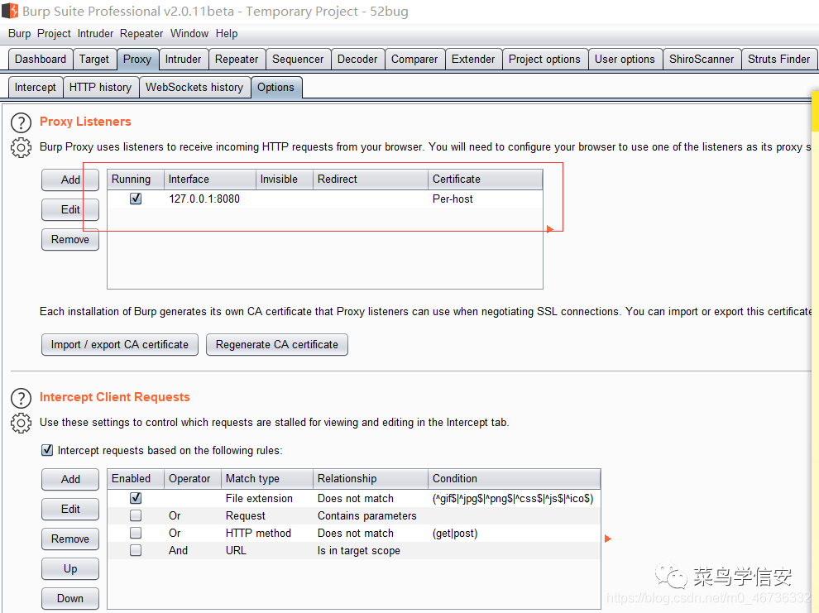Image resolution: width=819 pixels, height=613 pixels.
Task: Click the Certificate column header
Action: [x=486, y=179]
